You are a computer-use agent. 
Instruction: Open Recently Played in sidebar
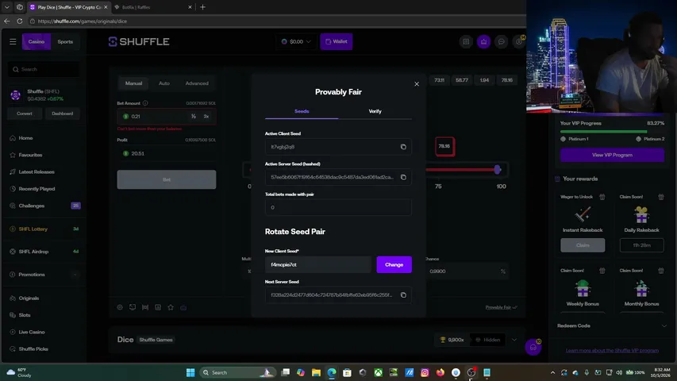coord(37,189)
